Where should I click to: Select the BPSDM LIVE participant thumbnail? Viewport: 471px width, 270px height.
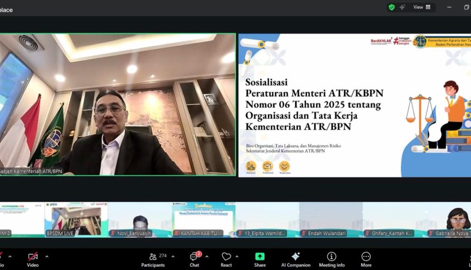point(76,219)
